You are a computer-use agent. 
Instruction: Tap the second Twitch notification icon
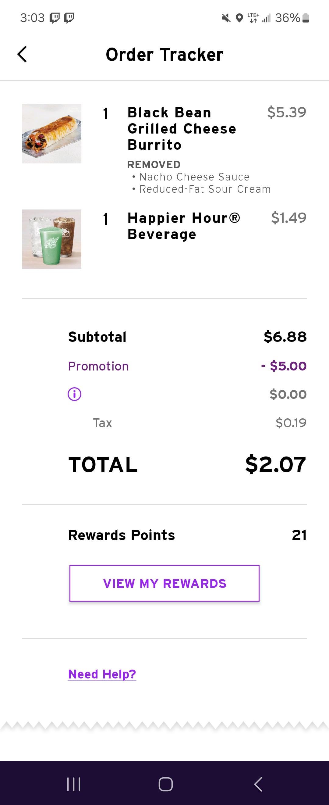[x=69, y=18]
